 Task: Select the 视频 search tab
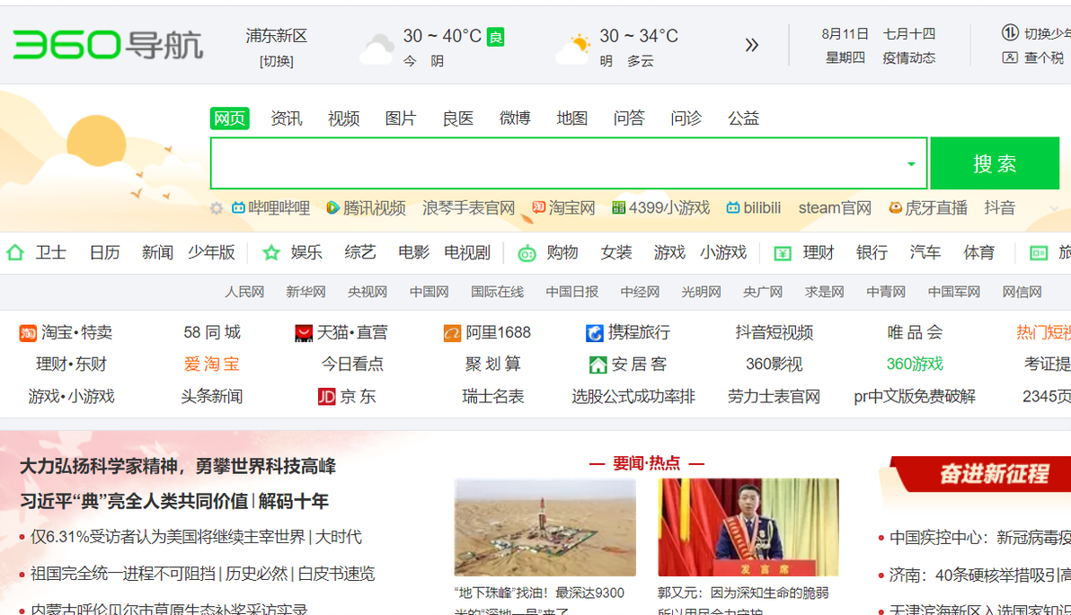click(x=343, y=119)
